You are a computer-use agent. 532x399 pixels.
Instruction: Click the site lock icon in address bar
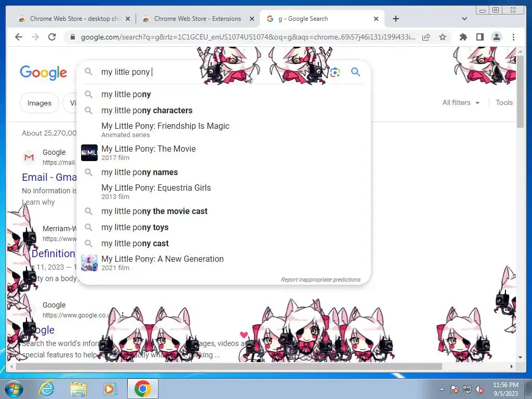coord(72,37)
